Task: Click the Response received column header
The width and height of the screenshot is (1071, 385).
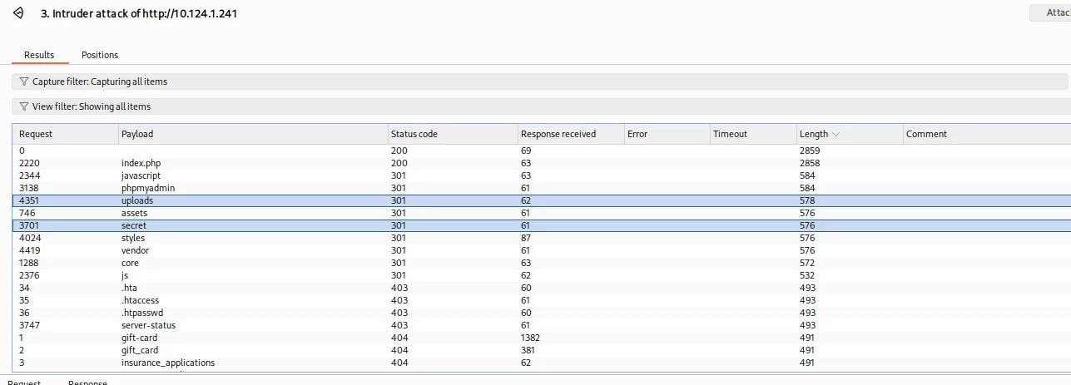Action: (x=558, y=134)
